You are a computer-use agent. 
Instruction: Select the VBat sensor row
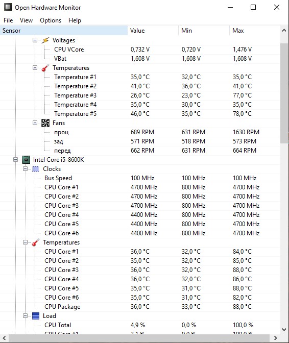(x=140, y=59)
